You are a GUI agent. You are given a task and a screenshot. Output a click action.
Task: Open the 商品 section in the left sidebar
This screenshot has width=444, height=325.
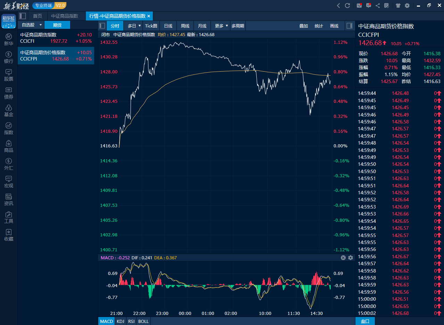pyautogui.click(x=8, y=146)
